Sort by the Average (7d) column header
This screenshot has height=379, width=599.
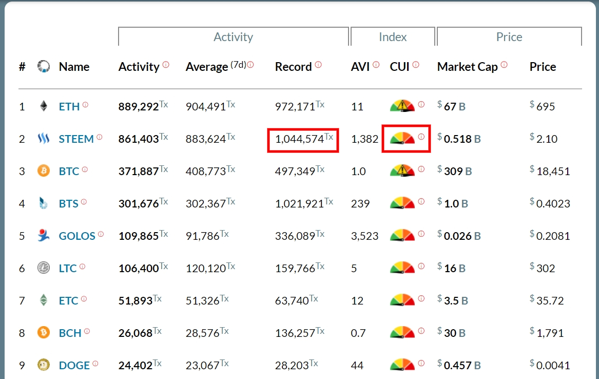(216, 67)
